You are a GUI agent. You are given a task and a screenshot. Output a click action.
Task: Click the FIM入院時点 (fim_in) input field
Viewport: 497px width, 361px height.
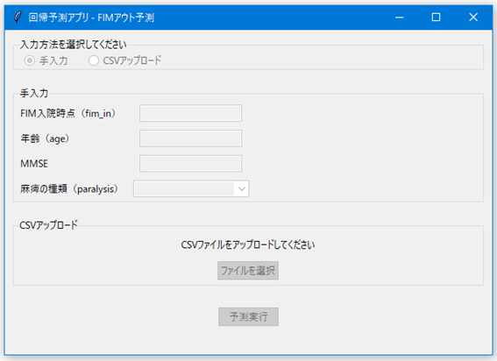pos(190,113)
